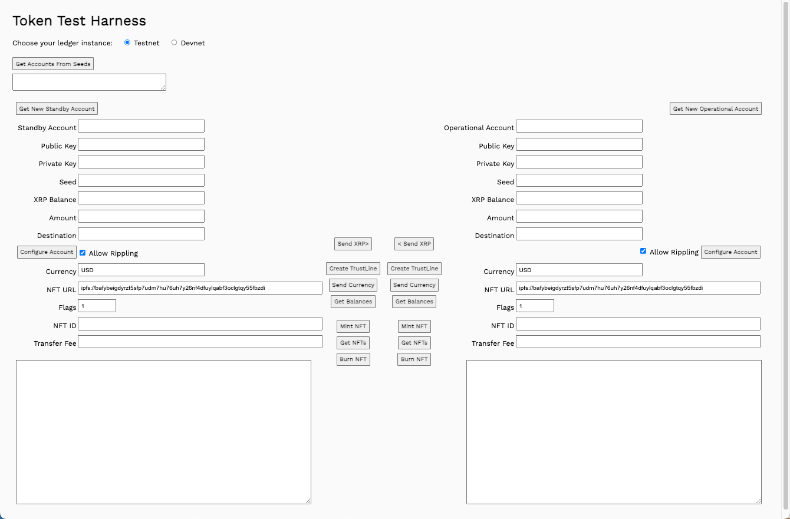The image size is (790, 519).
Task: Hit the left Mint NFT button
Action: click(353, 326)
